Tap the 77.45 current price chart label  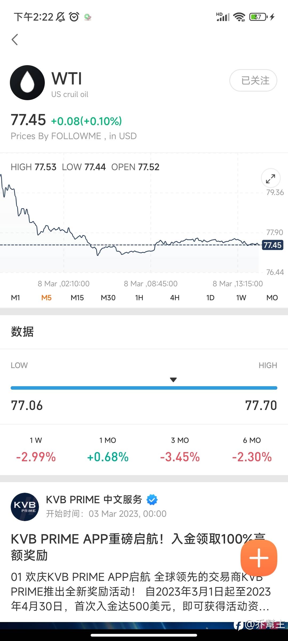pyautogui.click(x=272, y=245)
